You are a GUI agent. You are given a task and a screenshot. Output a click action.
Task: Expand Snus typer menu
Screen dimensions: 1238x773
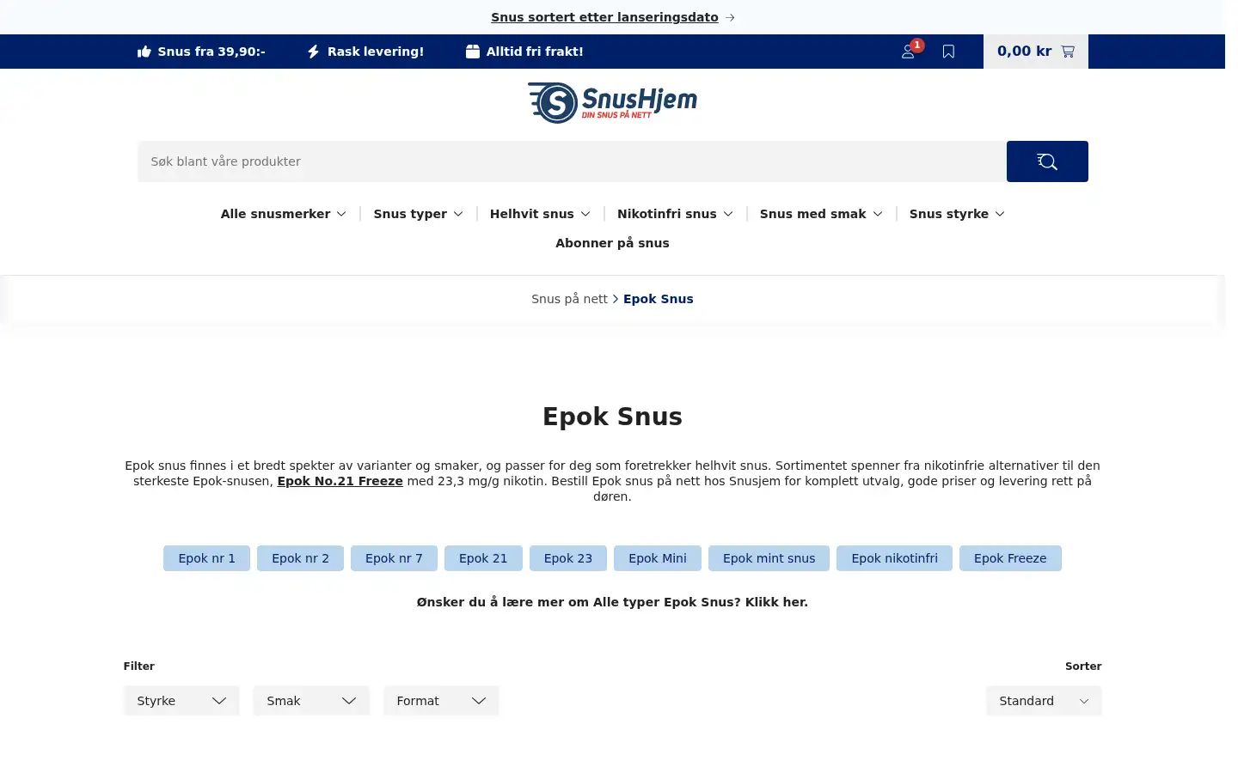point(419,214)
